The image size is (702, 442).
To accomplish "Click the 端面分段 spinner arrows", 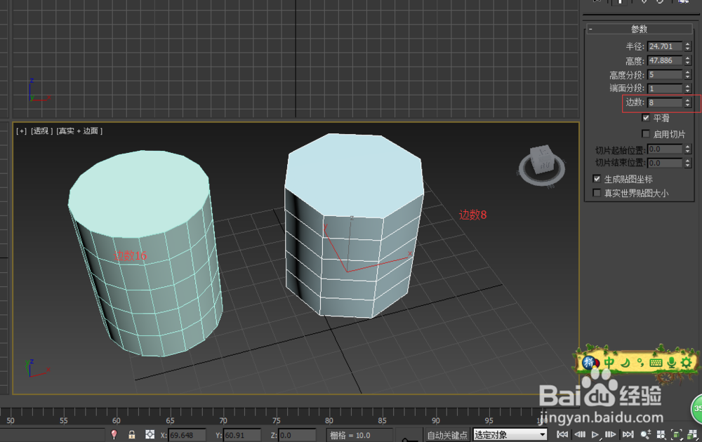I will tap(688, 88).
